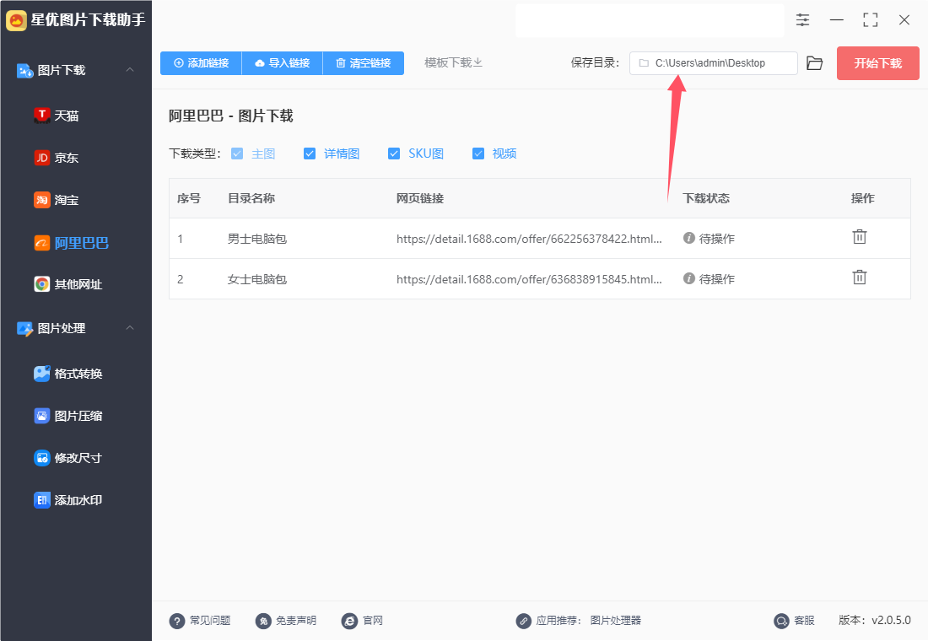The height and width of the screenshot is (641, 928).
Task: Click the 阿里巴巴 orange logo icon
Action: [41, 243]
